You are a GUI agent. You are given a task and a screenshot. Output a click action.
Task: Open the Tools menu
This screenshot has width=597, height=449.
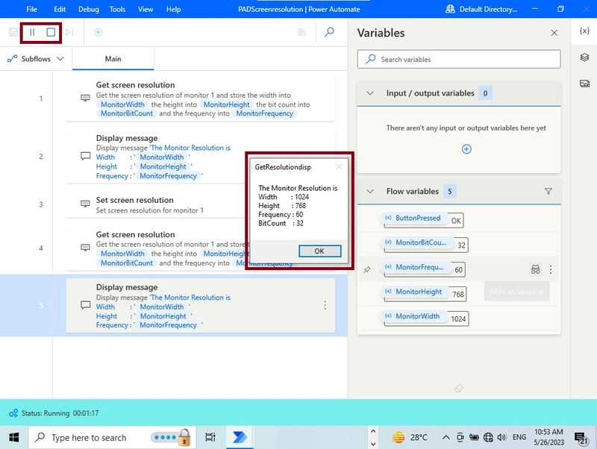pyautogui.click(x=117, y=9)
